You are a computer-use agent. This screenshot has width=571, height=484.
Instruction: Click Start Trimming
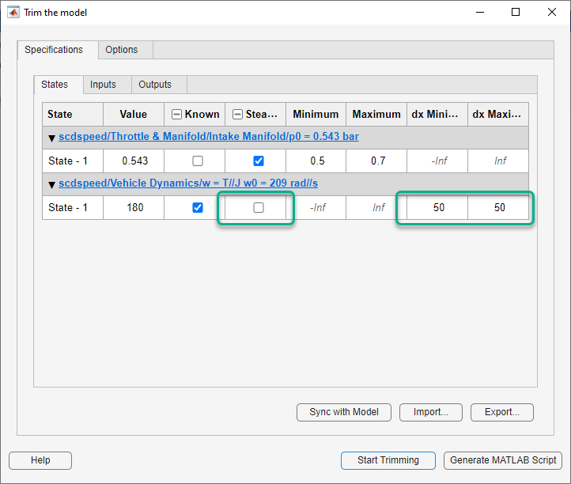coord(388,461)
